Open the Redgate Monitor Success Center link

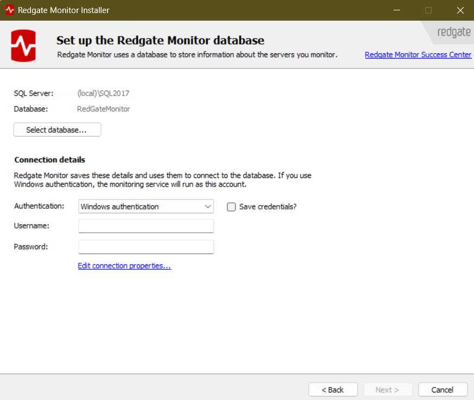[x=418, y=55]
